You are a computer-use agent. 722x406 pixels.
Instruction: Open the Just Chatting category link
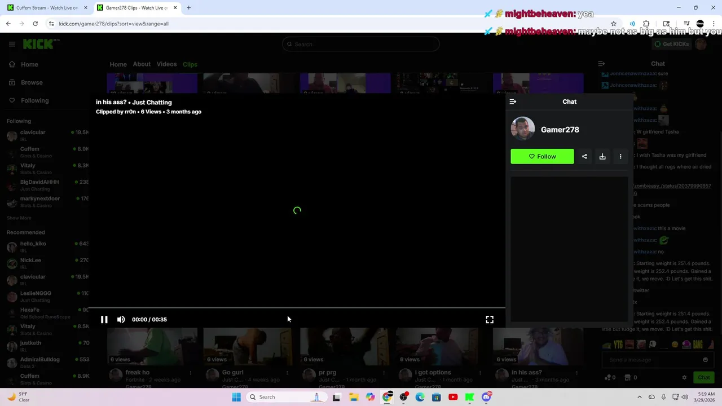click(152, 102)
